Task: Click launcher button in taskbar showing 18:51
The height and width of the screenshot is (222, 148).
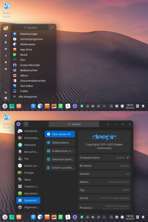Action: click(x=5, y=106)
